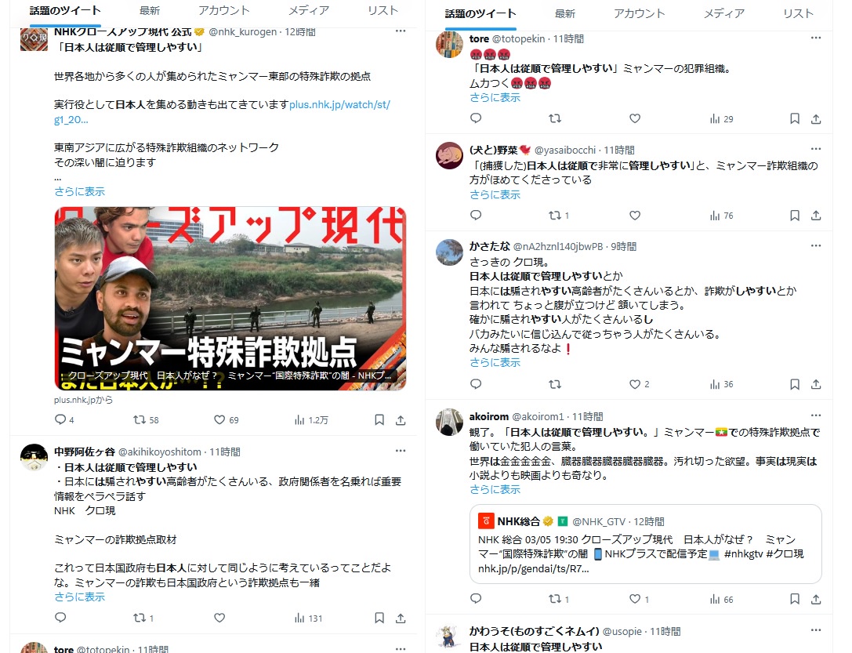Open the ミャンマー特殊詐欺拠点 video thumbnail
The height and width of the screenshot is (653, 852).
[230, 298]
